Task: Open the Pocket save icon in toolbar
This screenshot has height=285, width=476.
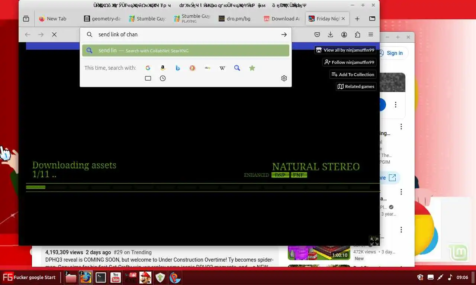Action: pyautogui.click(x=317, y=35)
